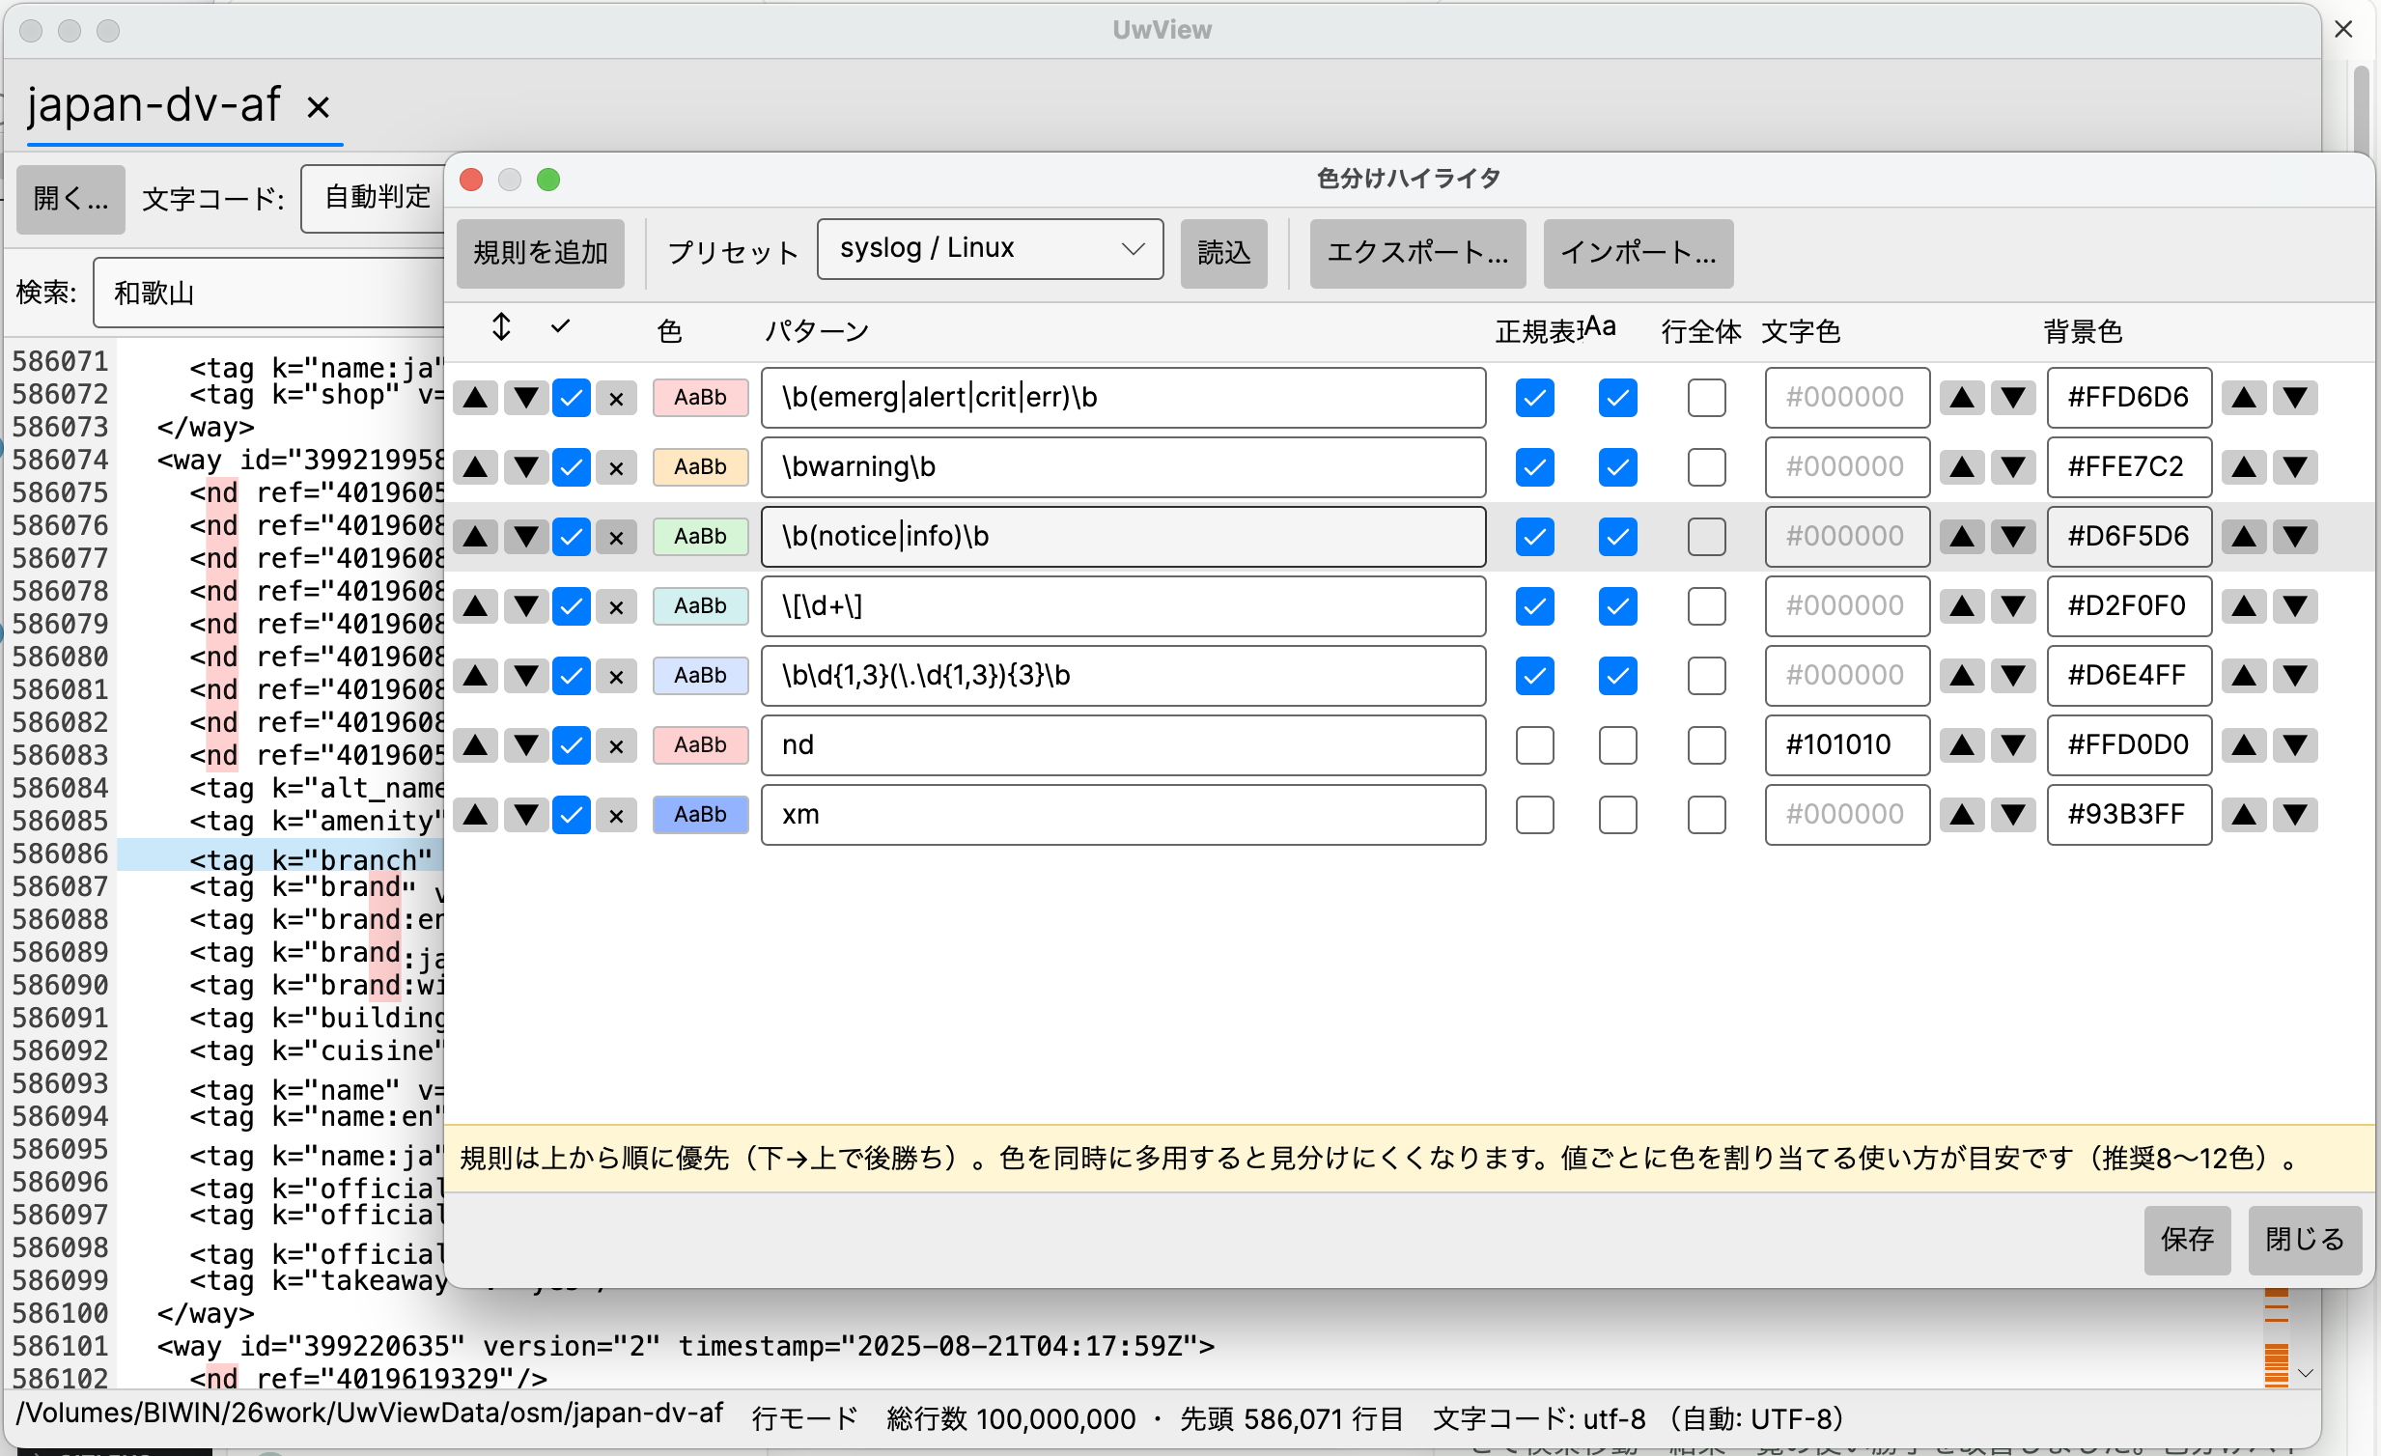Next background color for #FFE7C2 rule
This screenshot has height=1456, width=2381.
point(2295,467)
